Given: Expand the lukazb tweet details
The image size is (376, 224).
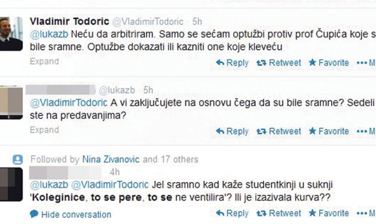Looking at the screenshot, I should [44, 130].
